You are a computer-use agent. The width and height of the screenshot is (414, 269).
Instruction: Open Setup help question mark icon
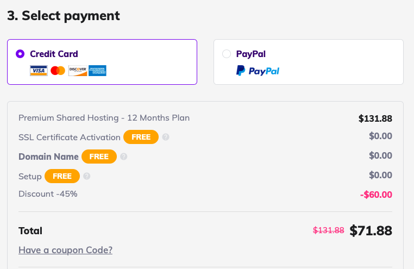click(x=86, y=176)
